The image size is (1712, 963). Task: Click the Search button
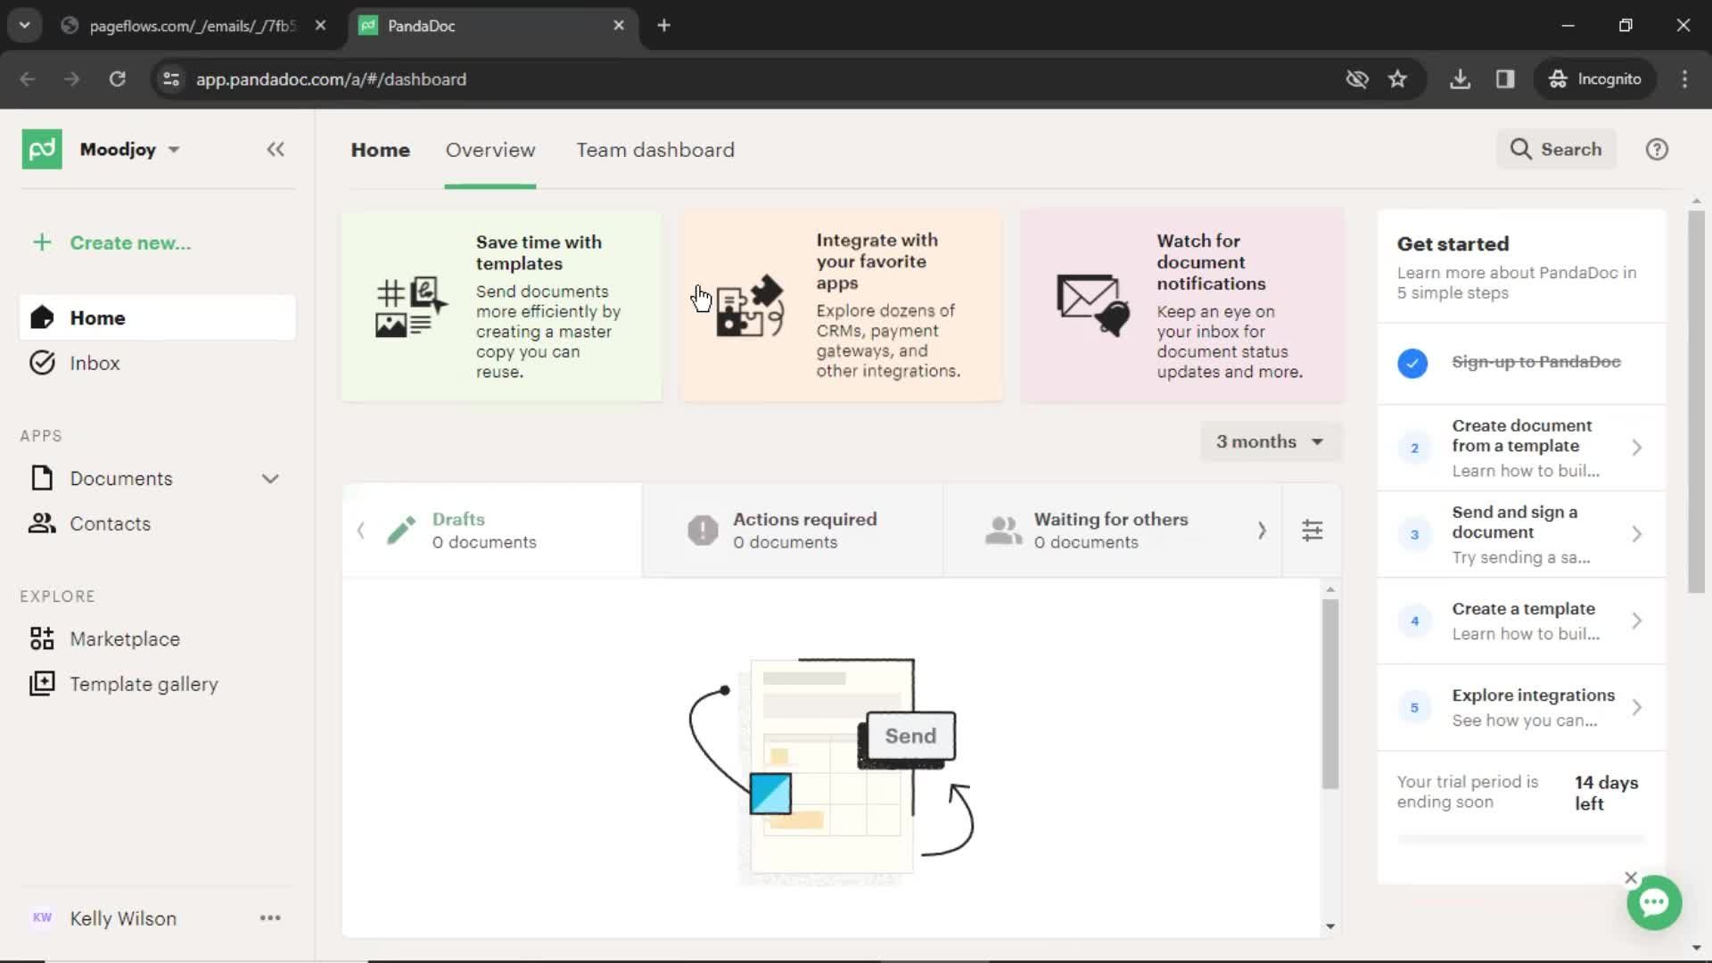coord(1556,149)
